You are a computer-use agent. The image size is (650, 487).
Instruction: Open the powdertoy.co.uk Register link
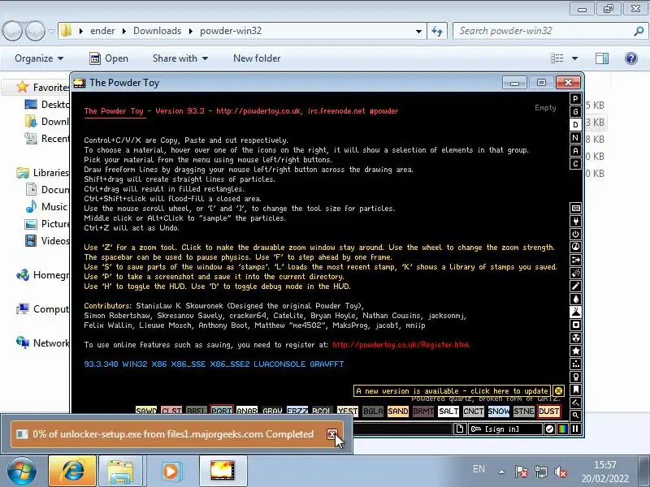[x=401, y=344]
